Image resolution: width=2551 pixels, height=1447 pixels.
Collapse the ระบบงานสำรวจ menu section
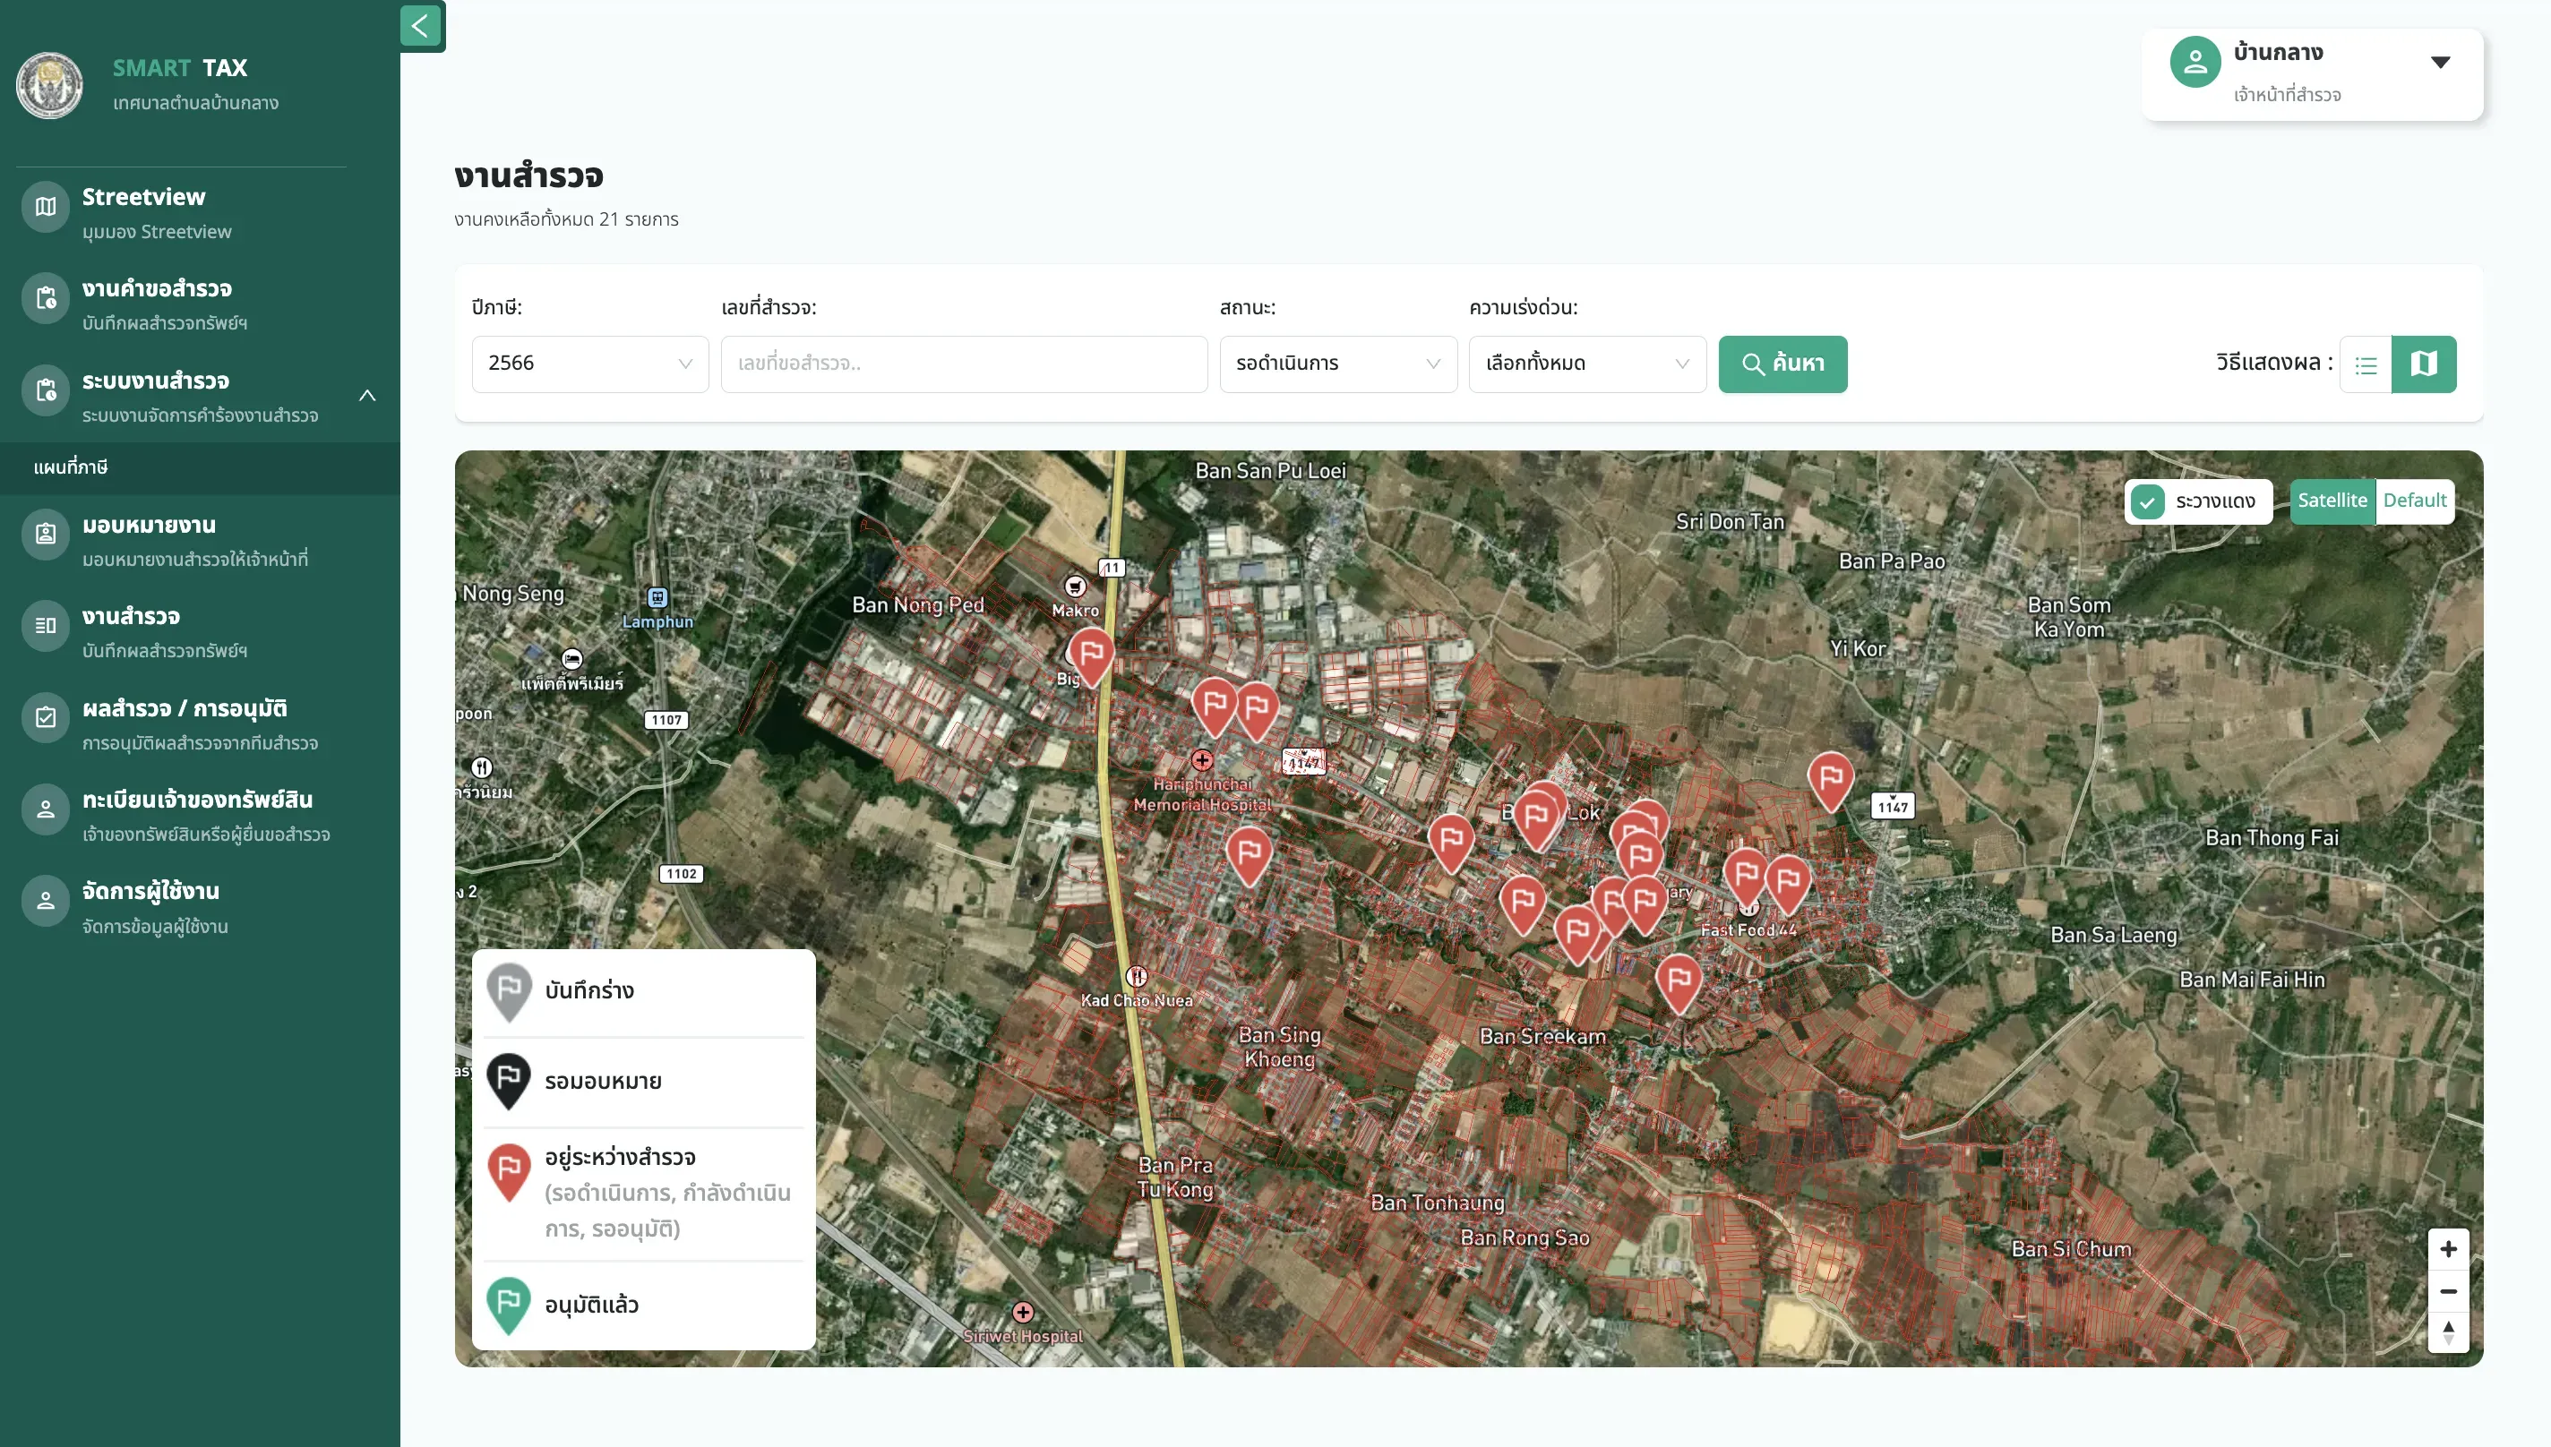(367, 396)
